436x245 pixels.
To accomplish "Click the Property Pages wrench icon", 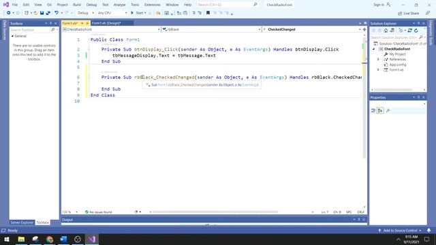I will pos(388,110).
